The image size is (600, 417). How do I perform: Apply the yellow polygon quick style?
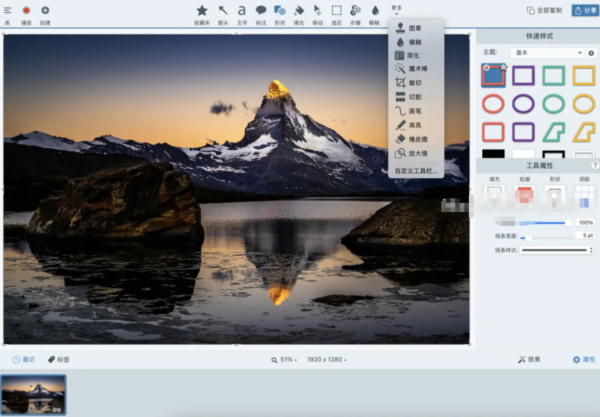click(584, 132)
